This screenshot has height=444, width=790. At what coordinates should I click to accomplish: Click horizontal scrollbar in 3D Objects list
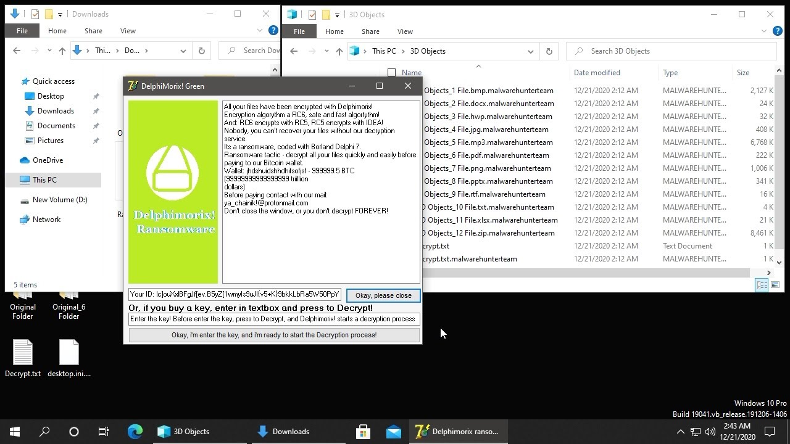586,273
